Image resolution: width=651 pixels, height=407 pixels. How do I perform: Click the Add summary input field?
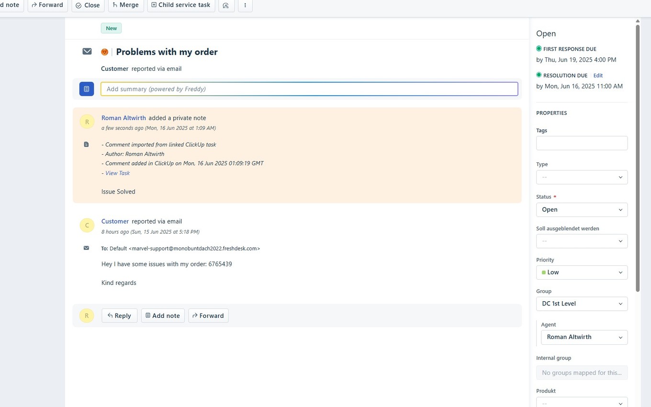(309, 89)
